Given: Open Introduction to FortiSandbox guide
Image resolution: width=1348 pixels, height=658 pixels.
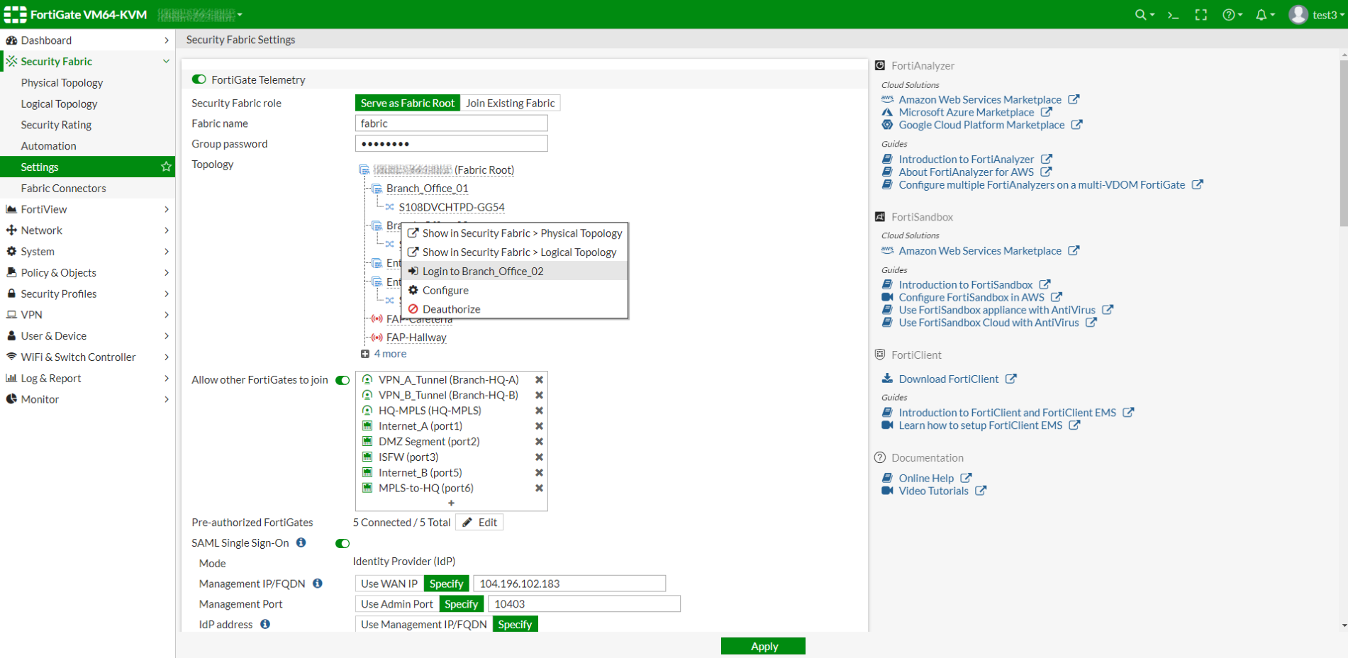Looking at the screenshot, I should (x=965, y=285).
